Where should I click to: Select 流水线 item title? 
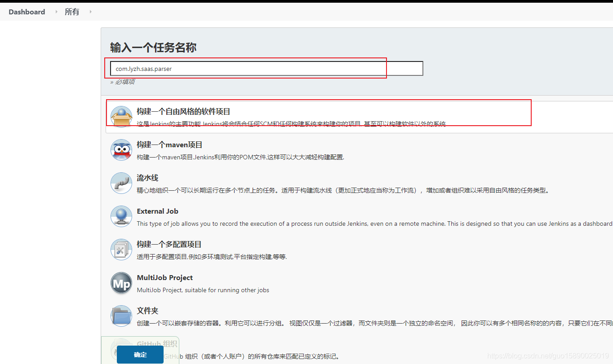[147, 178]
